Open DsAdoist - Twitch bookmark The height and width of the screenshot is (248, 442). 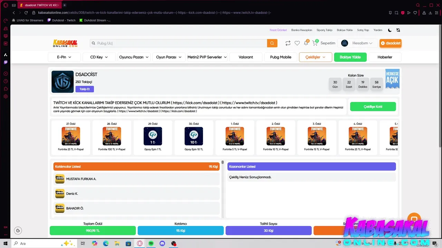click(x=61, y=20)
